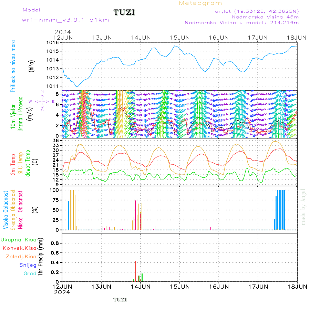
Task: Click the 'SFC Temp' legend label
Action: (20, 163)
